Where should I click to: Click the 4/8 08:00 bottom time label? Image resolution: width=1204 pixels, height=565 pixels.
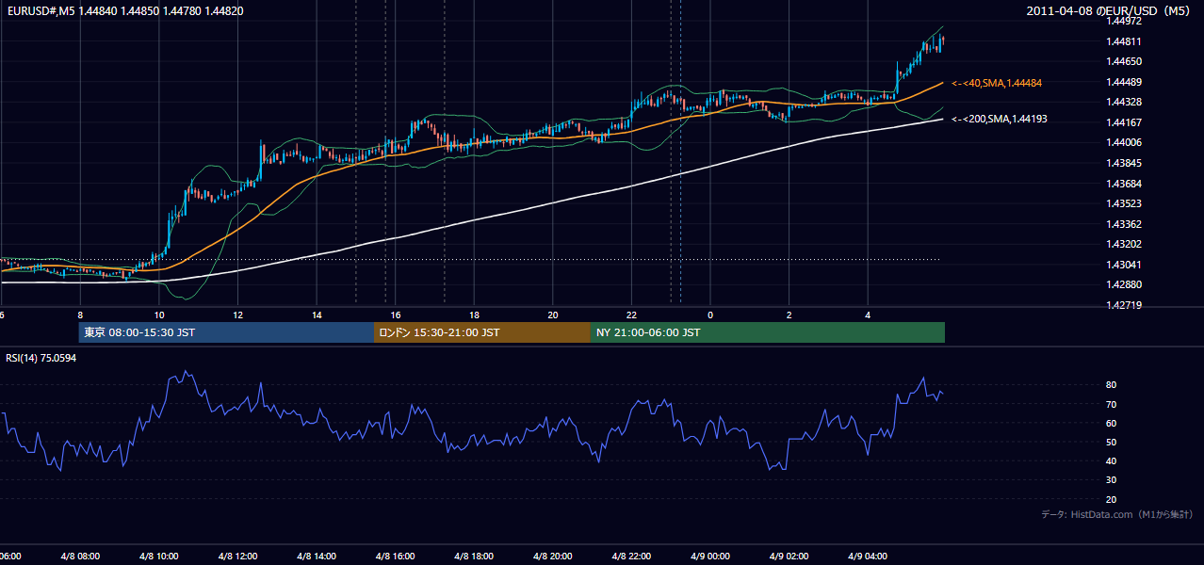click(x=80, y=557)
